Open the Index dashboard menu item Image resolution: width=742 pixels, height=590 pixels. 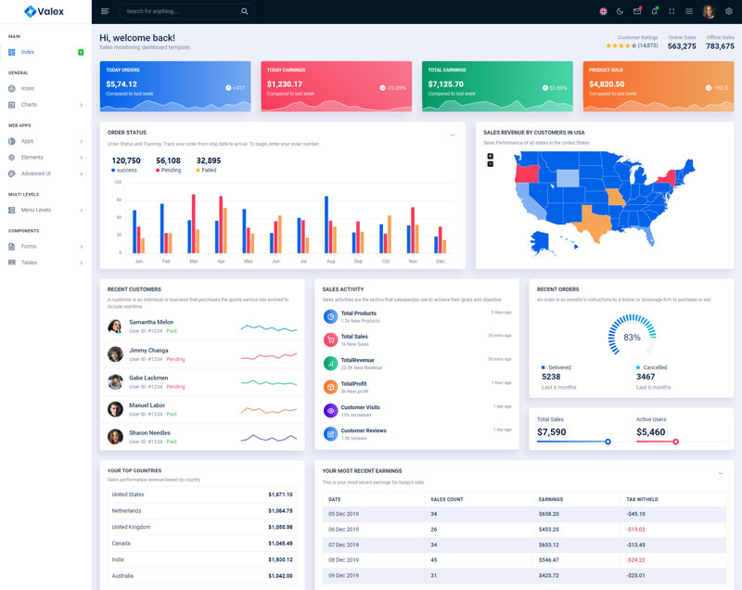[28, 52]
